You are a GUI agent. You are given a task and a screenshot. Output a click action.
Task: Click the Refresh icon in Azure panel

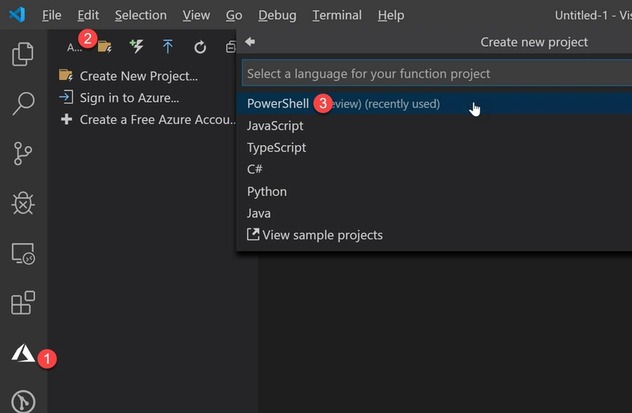tap(200, 47)
